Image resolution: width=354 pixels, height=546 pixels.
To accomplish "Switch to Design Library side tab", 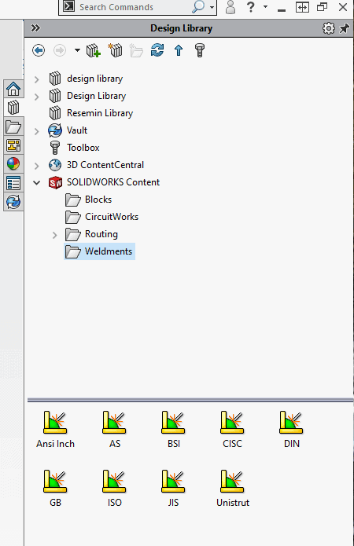I will (x=13, y=108).
